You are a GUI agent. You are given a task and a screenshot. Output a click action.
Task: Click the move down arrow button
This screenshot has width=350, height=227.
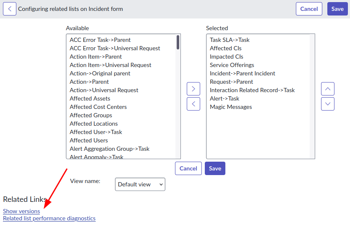pyautogui.click(x=327, y=103)
